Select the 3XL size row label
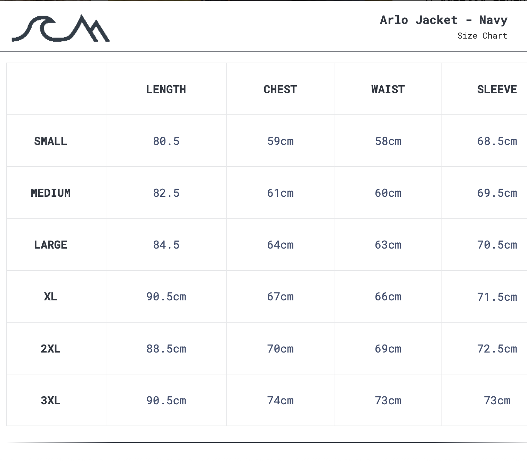 coord(50,400)
